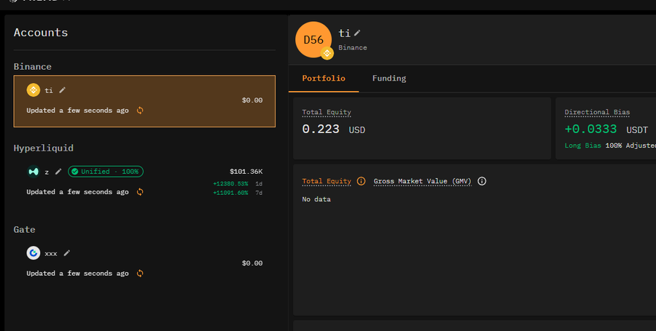This screenshot has height=331, width=656.
Task: Click the Hyperliquid section heading
Action: point(43,148)
